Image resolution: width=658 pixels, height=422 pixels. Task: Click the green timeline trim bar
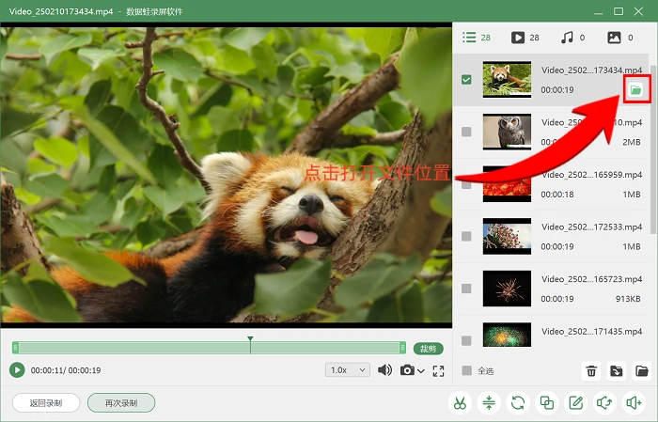pyautogui.click(x=209, y=348)
